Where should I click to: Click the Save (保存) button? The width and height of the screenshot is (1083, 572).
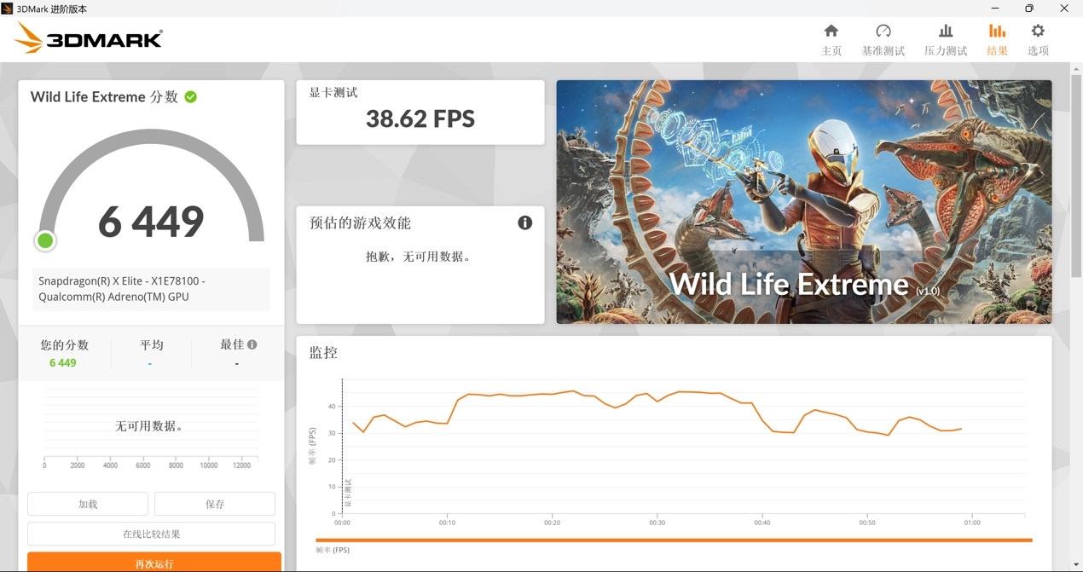point(215,504)
